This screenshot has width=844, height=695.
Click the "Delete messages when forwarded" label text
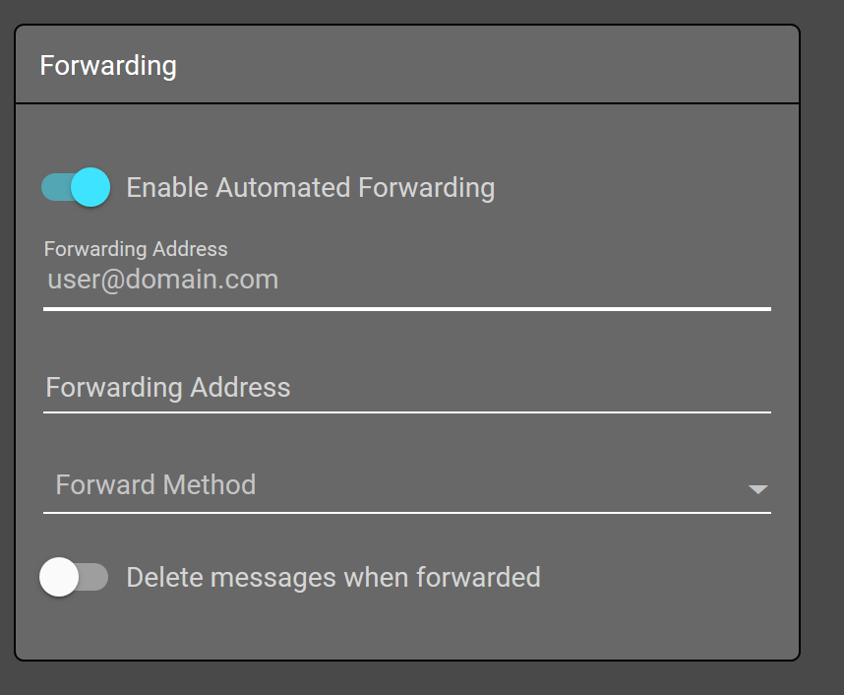(x=333, y=577)
